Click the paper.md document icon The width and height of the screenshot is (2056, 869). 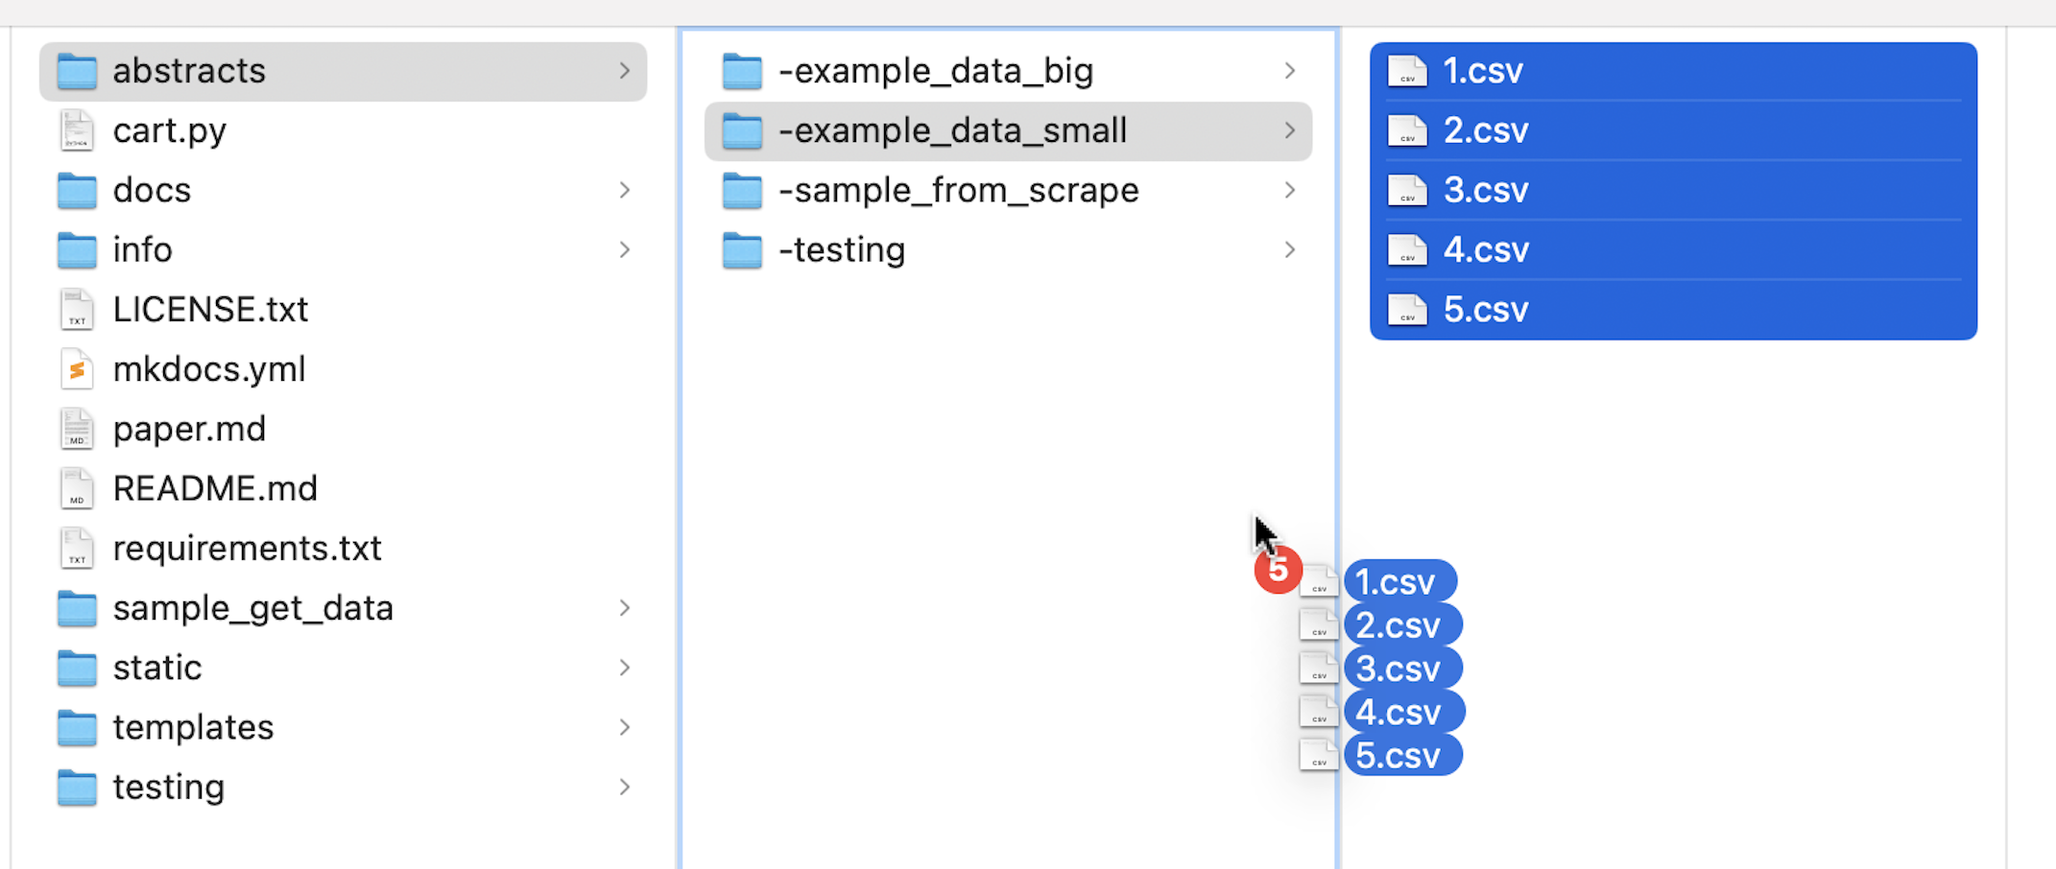(x=77, y=429)
